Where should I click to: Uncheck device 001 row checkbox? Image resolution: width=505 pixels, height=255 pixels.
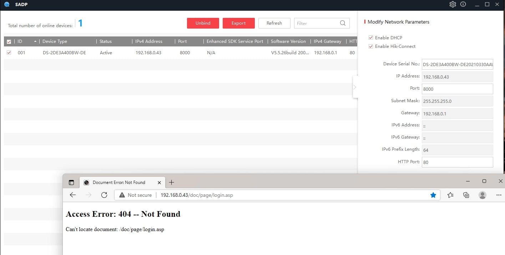(9, 52)
